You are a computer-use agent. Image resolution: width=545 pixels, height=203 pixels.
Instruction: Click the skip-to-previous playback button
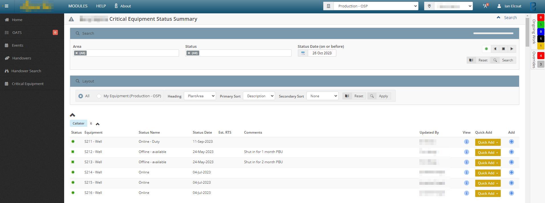click(x=495, y=49)
